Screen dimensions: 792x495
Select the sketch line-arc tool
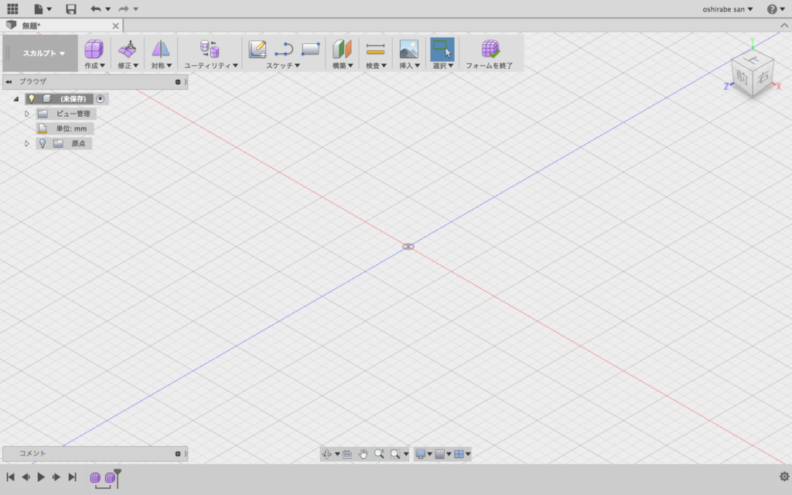(284, 49)
